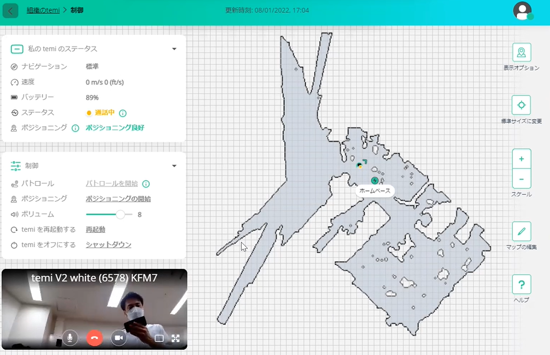
Task: Click the シャットダウン shutdown link
Action: click(108, 245)
